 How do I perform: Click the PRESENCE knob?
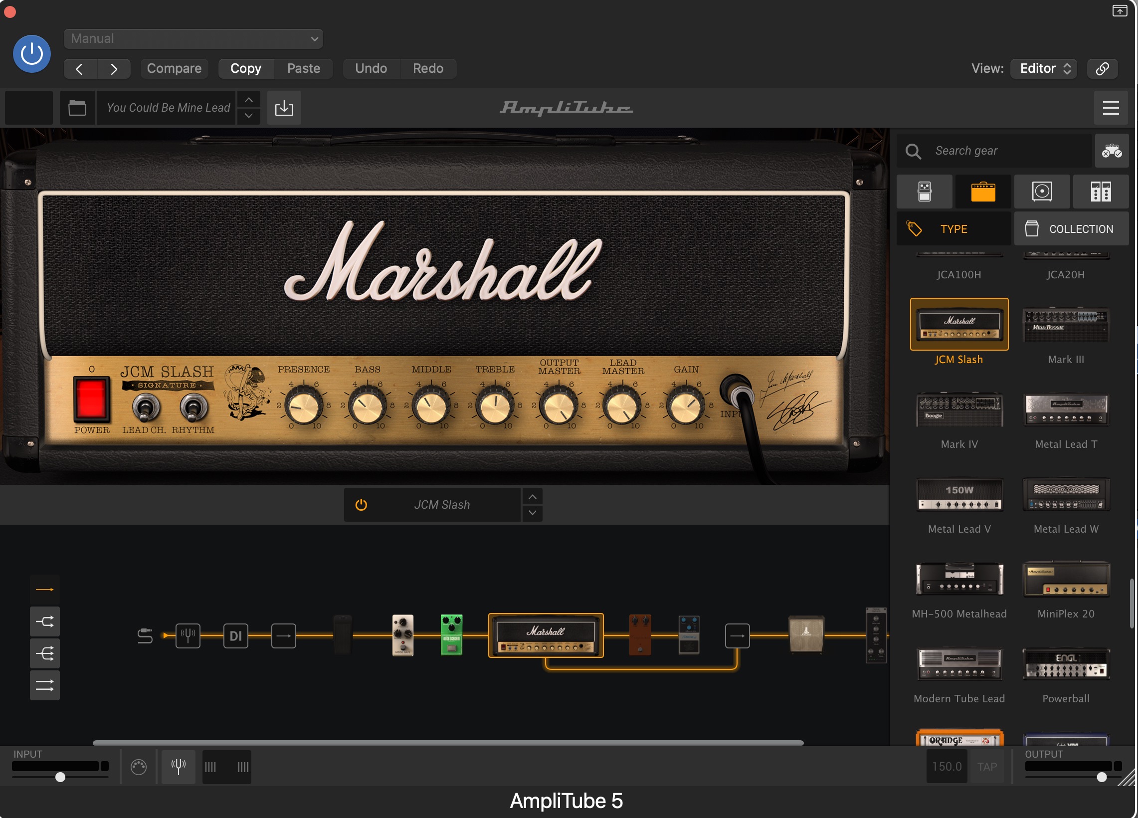click(x=304, y=406)
